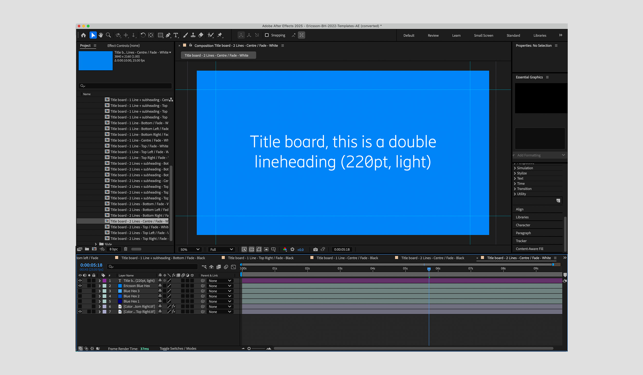Select the Zoom magnifier tool

[x=108, y=35]
